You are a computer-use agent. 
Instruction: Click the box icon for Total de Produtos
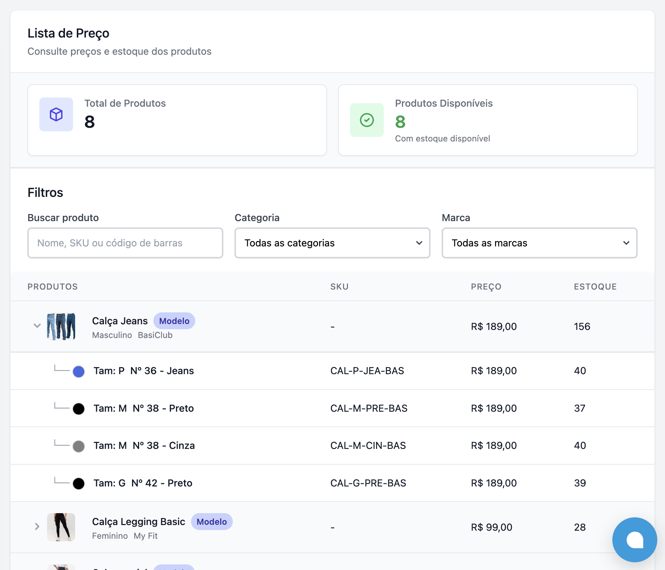[56, 114]
